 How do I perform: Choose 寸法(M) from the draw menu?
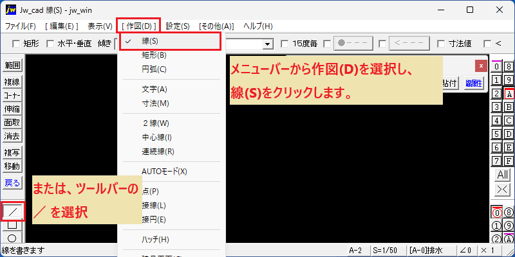click(x=170, y=103)
